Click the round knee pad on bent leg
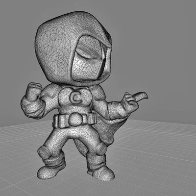 (44, 152)
